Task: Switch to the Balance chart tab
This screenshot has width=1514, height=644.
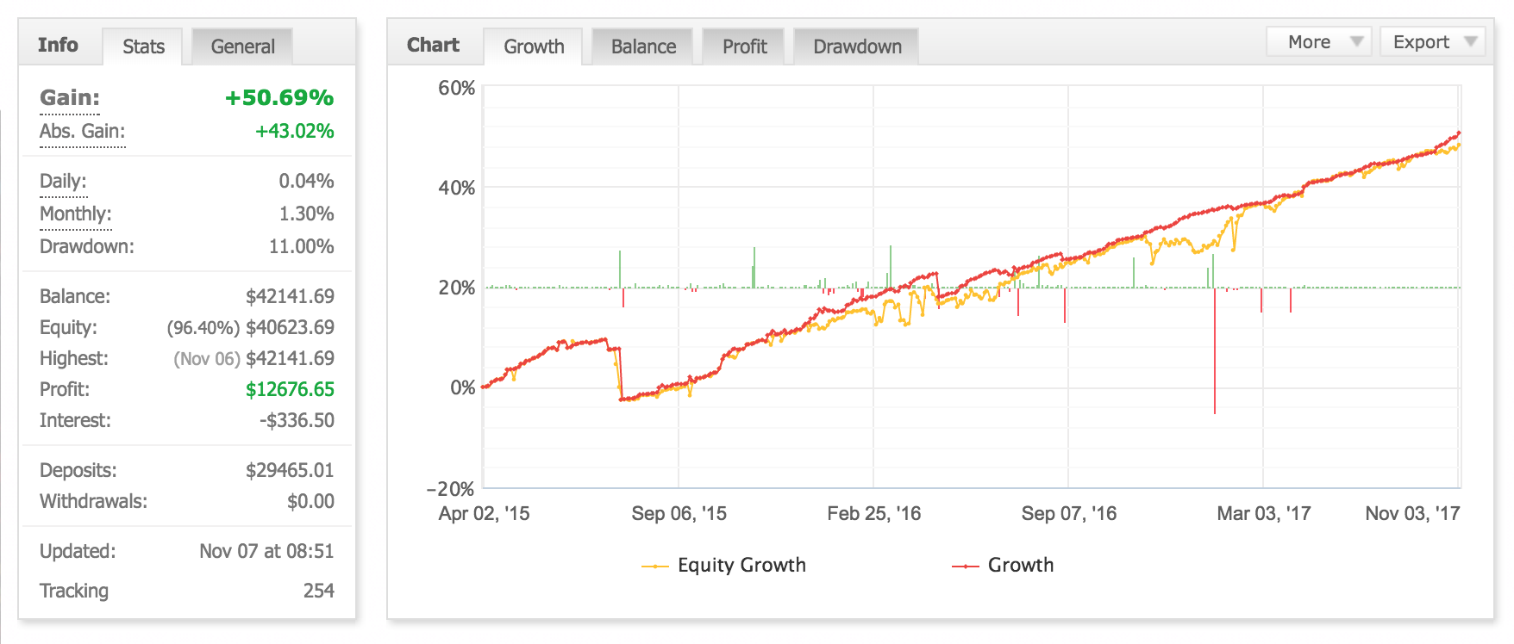Action: tap(643, 46)
